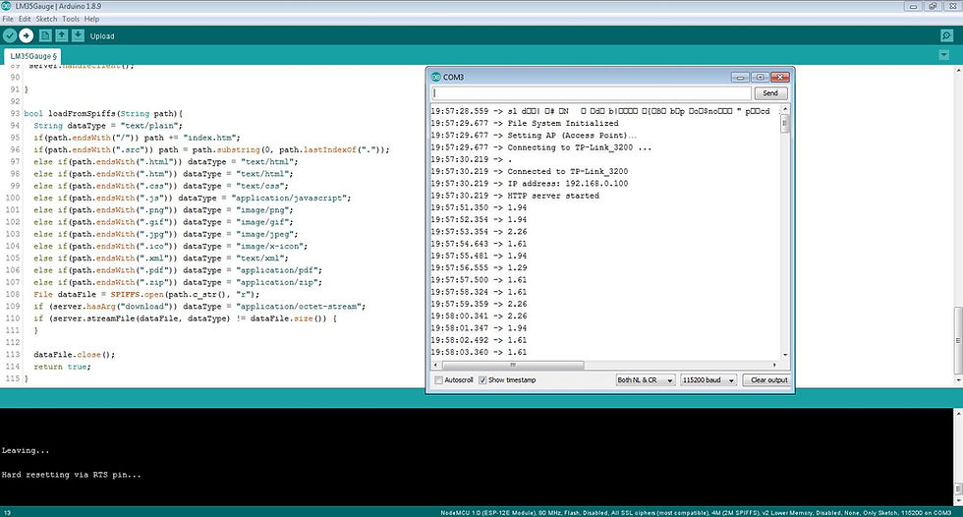Click code line 93 loadFromSpiffs declaration
The image size is (963, 517).
click(x=103, y=114)
